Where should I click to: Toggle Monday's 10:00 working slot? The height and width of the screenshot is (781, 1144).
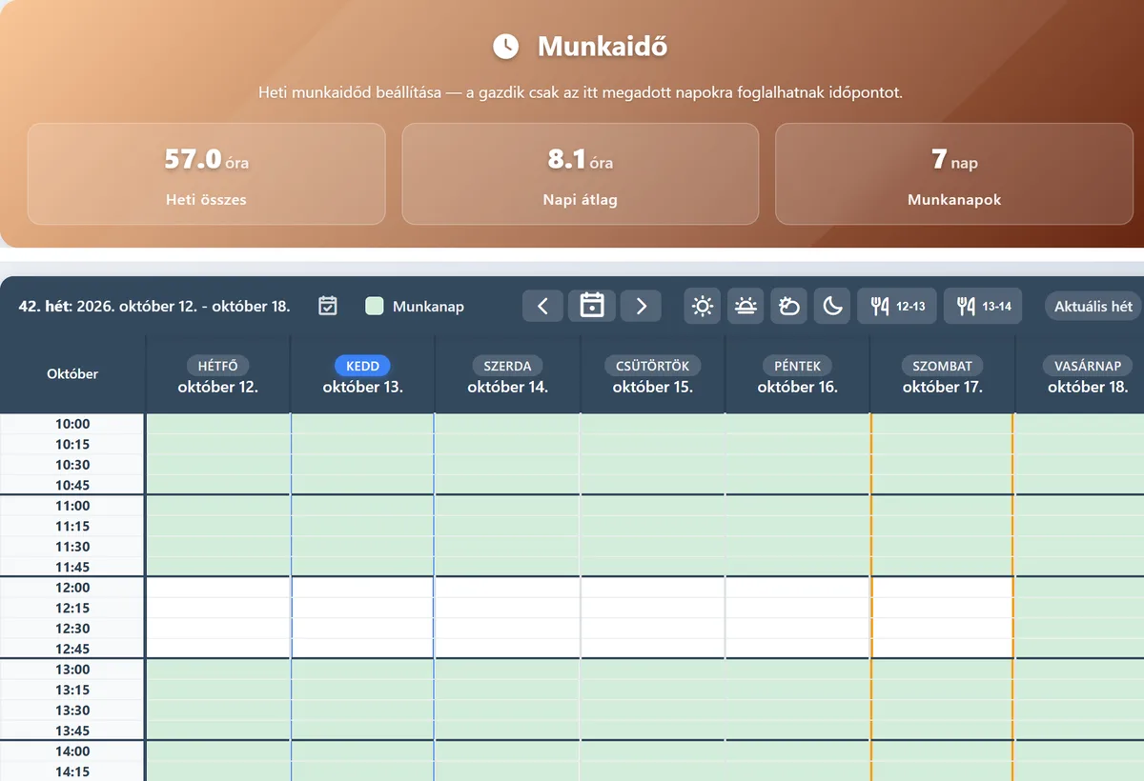tap(218, 424)
